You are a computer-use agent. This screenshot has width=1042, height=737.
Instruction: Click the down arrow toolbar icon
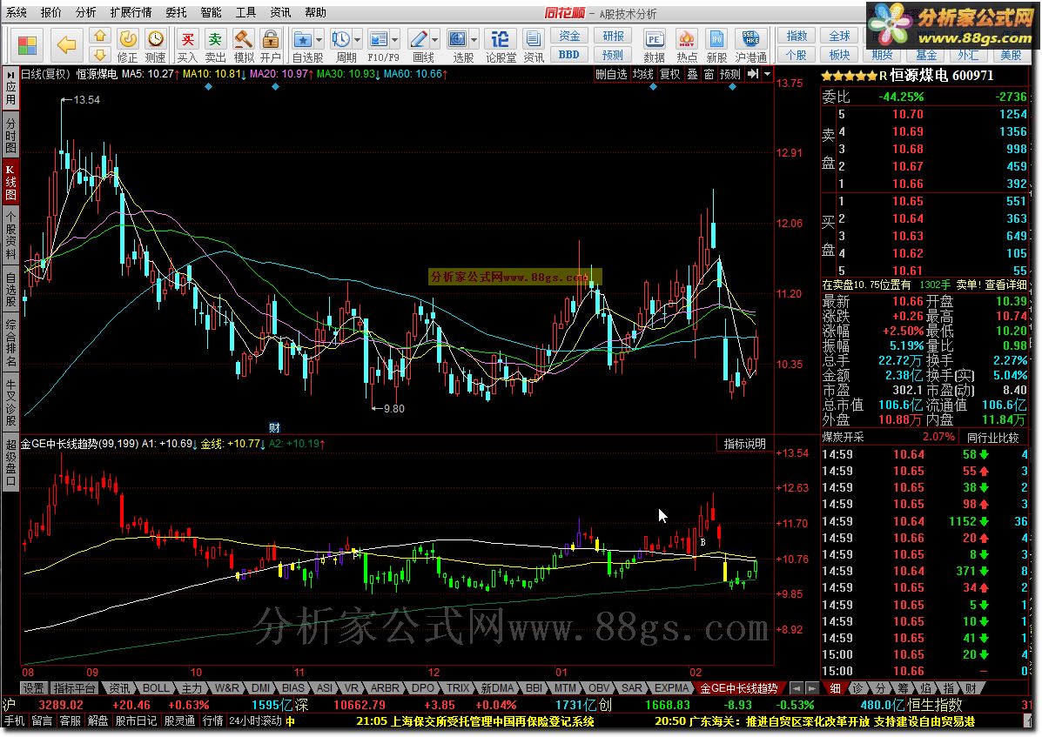click(x=99, y=55)
